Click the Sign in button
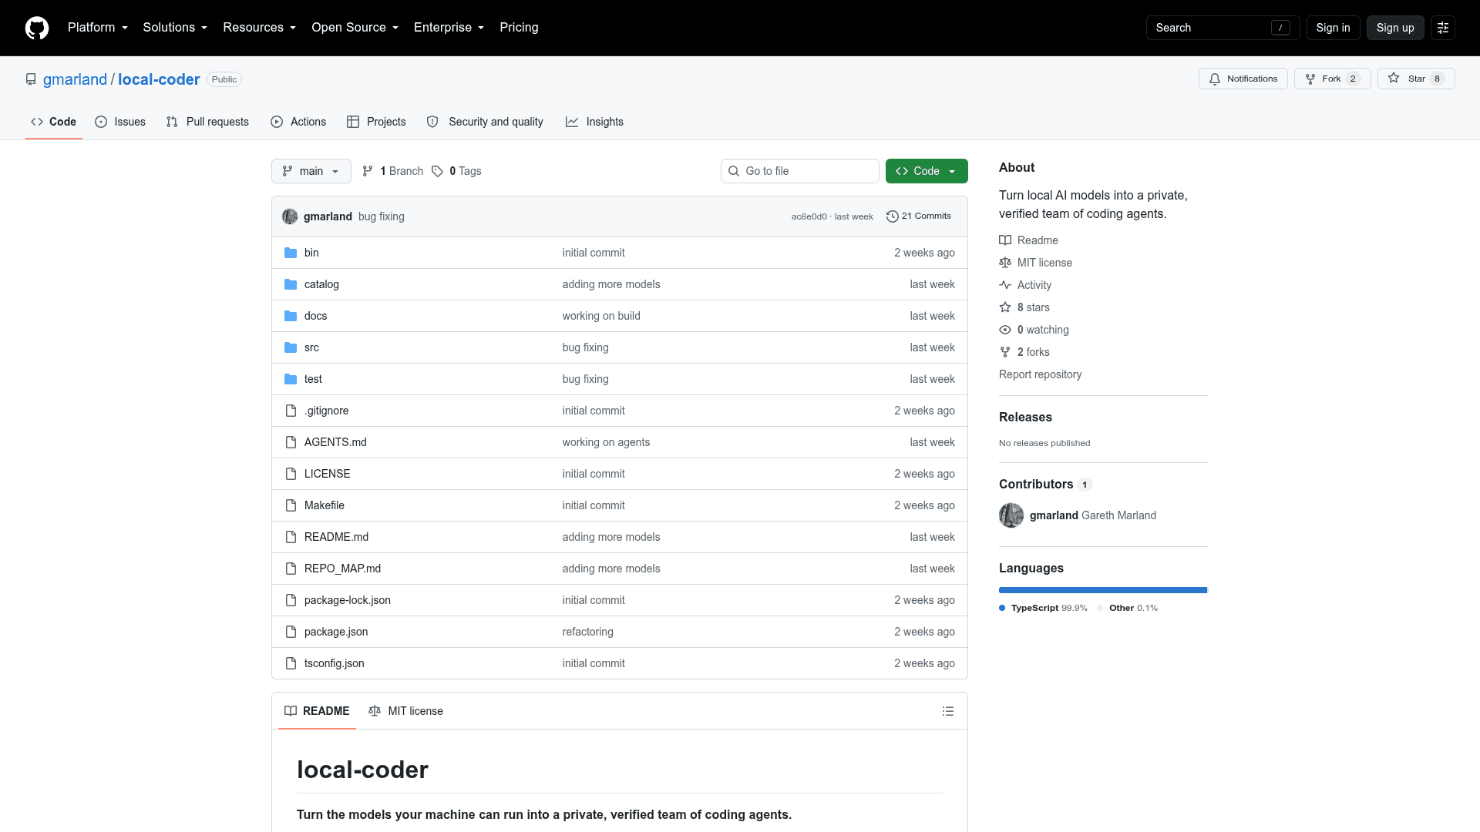Viewport: 1480px width, 832px height. click(1333, 28)
